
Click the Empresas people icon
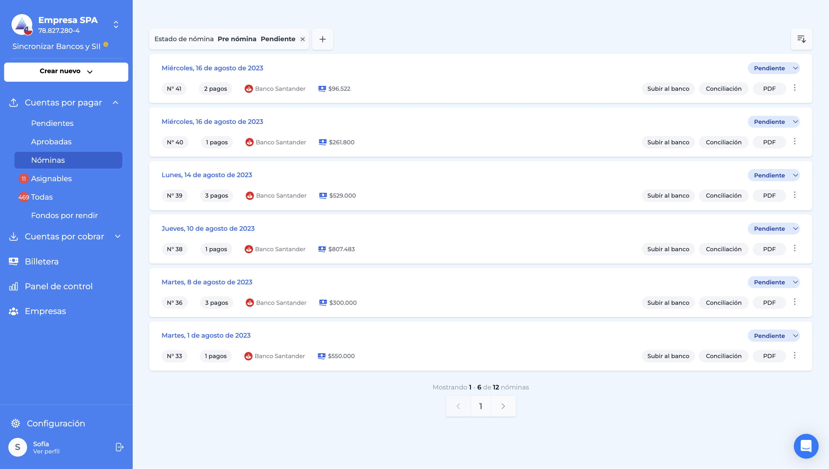[14, 311]
